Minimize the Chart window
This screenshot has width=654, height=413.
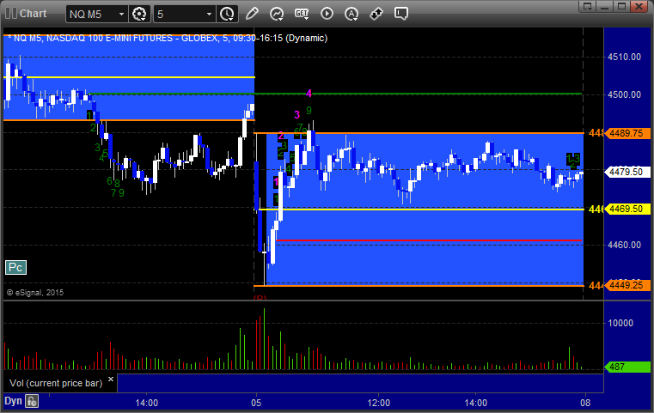point(604,6)
